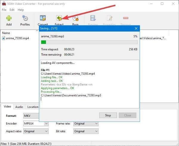Click the 'File #1' log heading

[45, 70]
